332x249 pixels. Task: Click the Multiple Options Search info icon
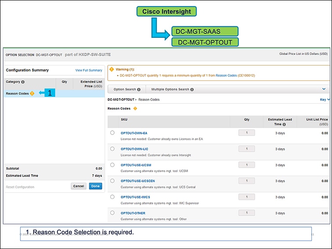[192, 89]
